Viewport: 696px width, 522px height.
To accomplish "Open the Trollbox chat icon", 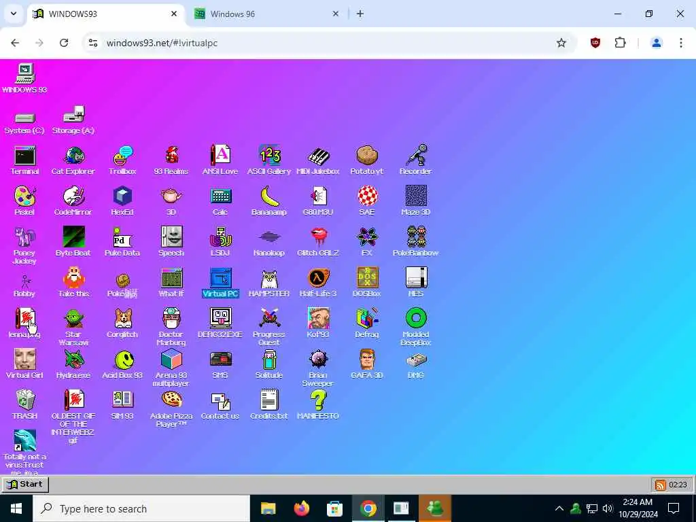I will point(122,160).
